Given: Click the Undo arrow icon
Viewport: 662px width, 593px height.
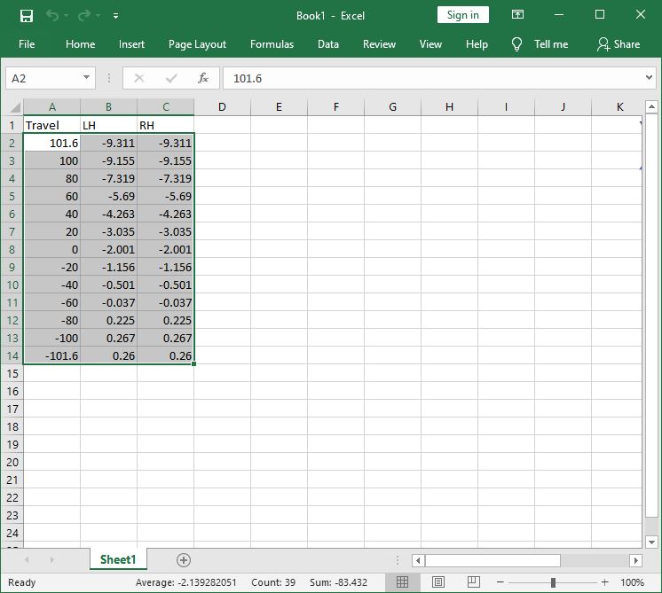Looking at the screenshot, I should click(52, 15).
